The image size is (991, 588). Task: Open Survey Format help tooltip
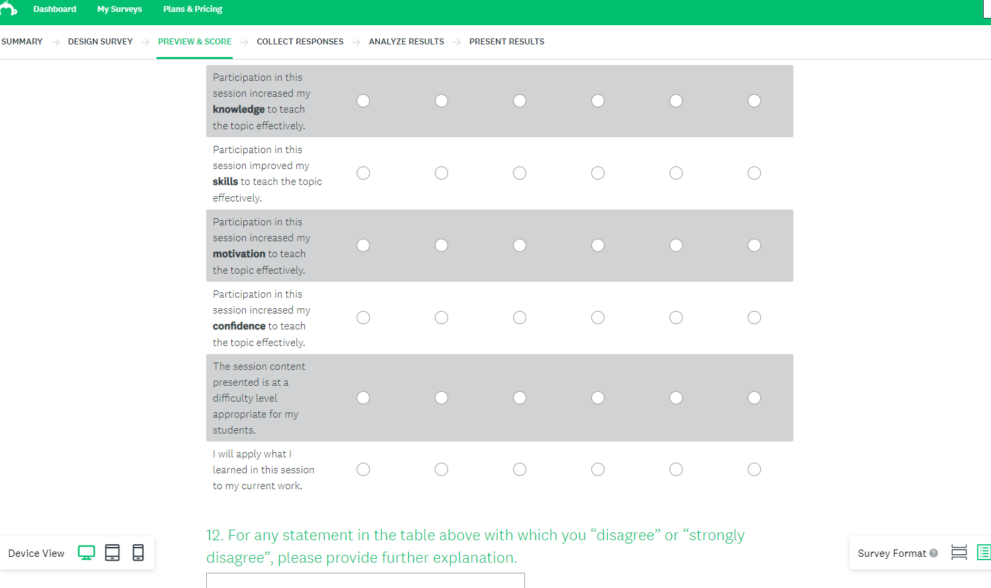(x=933, y=554)
